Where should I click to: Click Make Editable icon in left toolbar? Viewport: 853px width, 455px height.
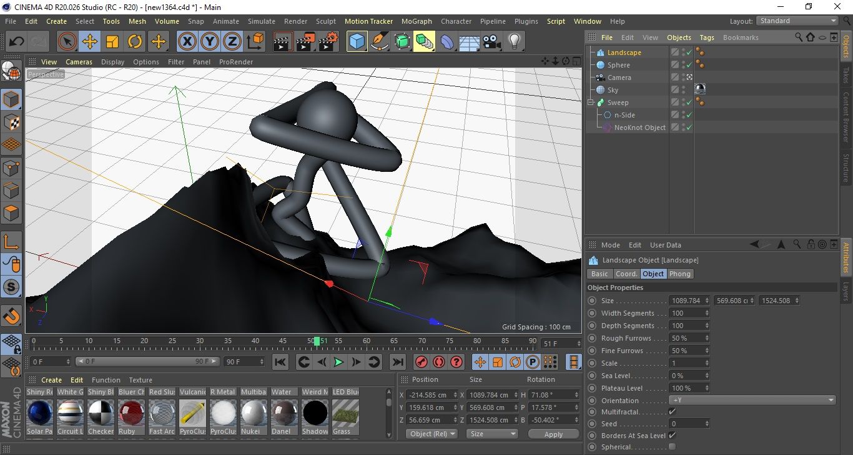11,72
